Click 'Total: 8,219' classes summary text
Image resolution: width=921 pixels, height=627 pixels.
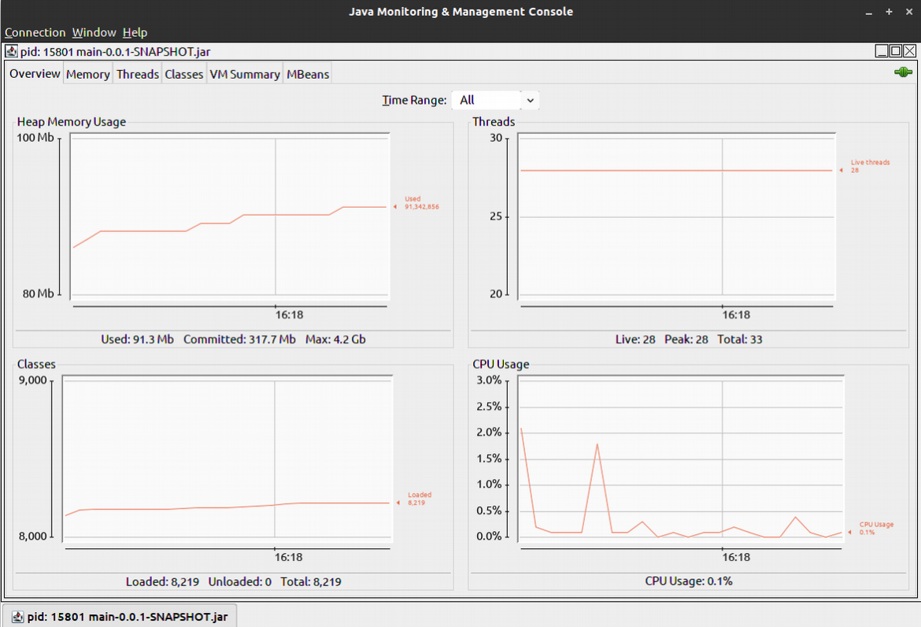tap(311, 582)
